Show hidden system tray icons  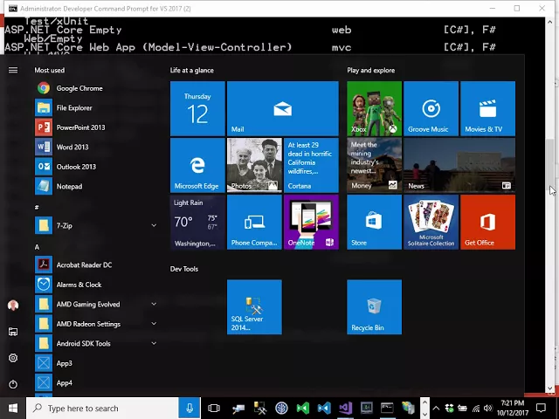coord(436,409)
